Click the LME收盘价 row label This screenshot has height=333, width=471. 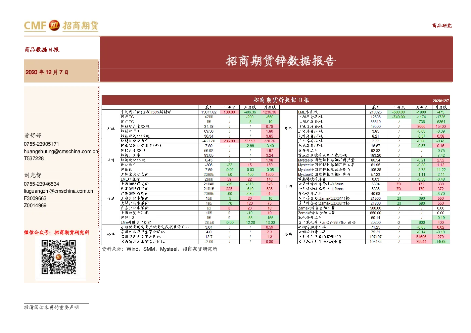[134, 179]
